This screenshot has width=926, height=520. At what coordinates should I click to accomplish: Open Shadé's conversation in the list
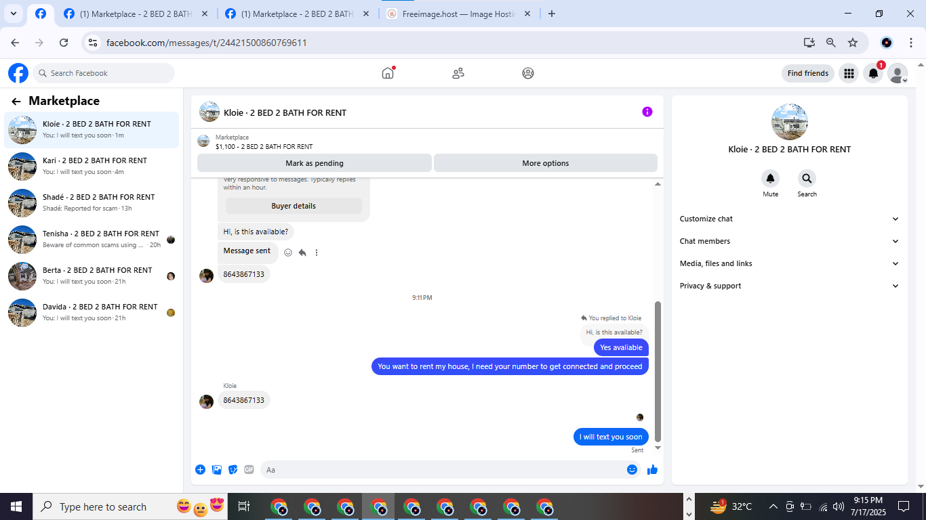(92, 202)
